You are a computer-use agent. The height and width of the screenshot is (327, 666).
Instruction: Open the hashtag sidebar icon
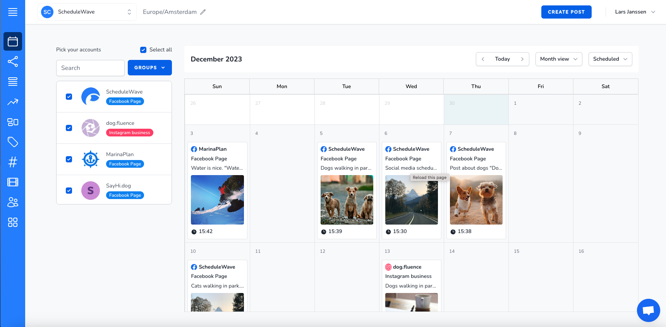click(x=13, y=162)
